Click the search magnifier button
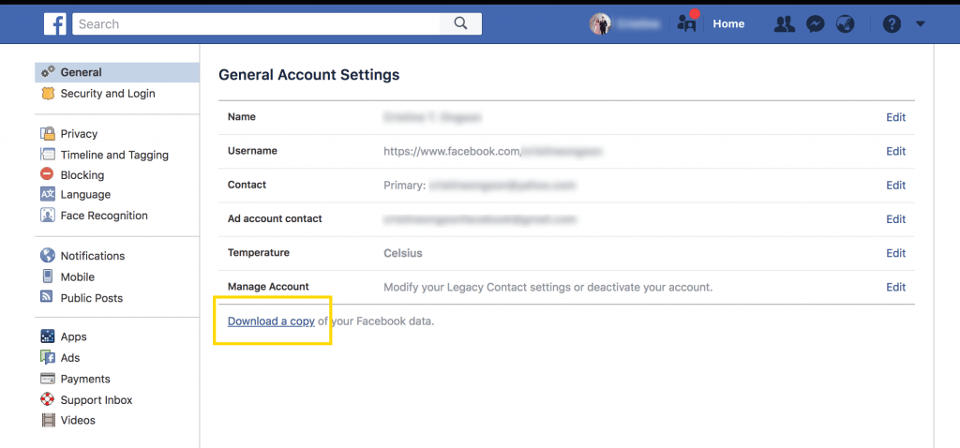Screen dimensions: 960x448 (x=460, y=24)
